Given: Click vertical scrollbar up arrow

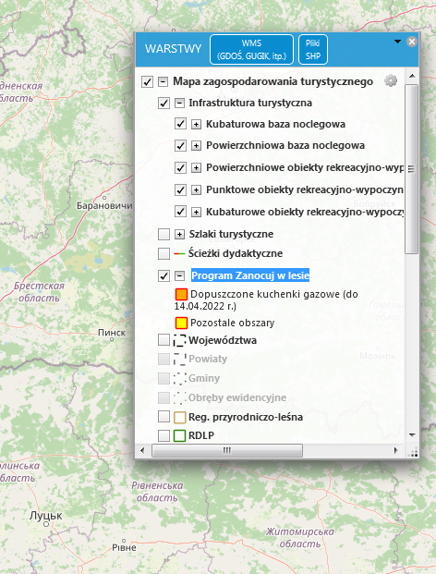Looking at the screenshot, I should 412,76.
